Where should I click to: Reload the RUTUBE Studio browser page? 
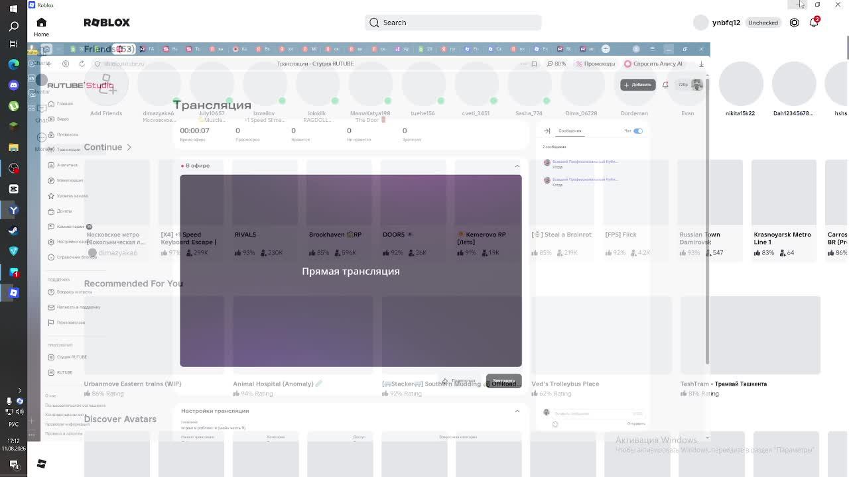(82, 64)
